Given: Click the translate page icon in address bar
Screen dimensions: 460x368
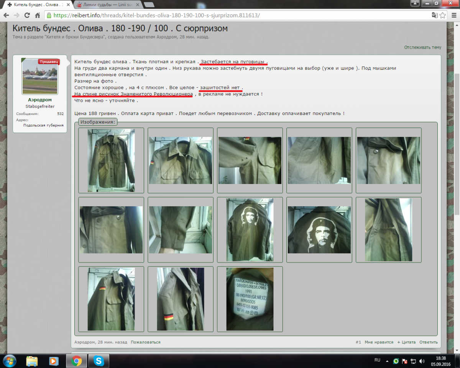Looking at the screenshot, I should pyautogui.click(x=434, y=15).
